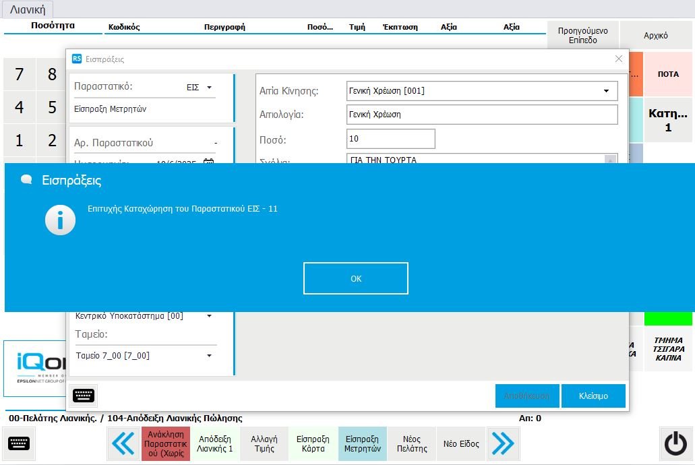Close the Εισπράξεις dialog with X
This screenshot has width=695, height=465.
[619, 59]
